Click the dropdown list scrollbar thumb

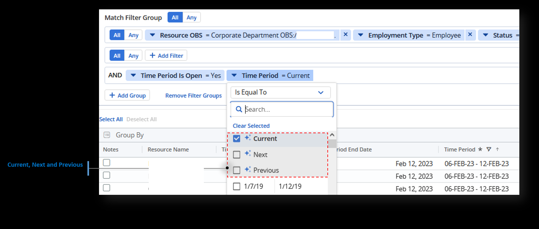332,144
